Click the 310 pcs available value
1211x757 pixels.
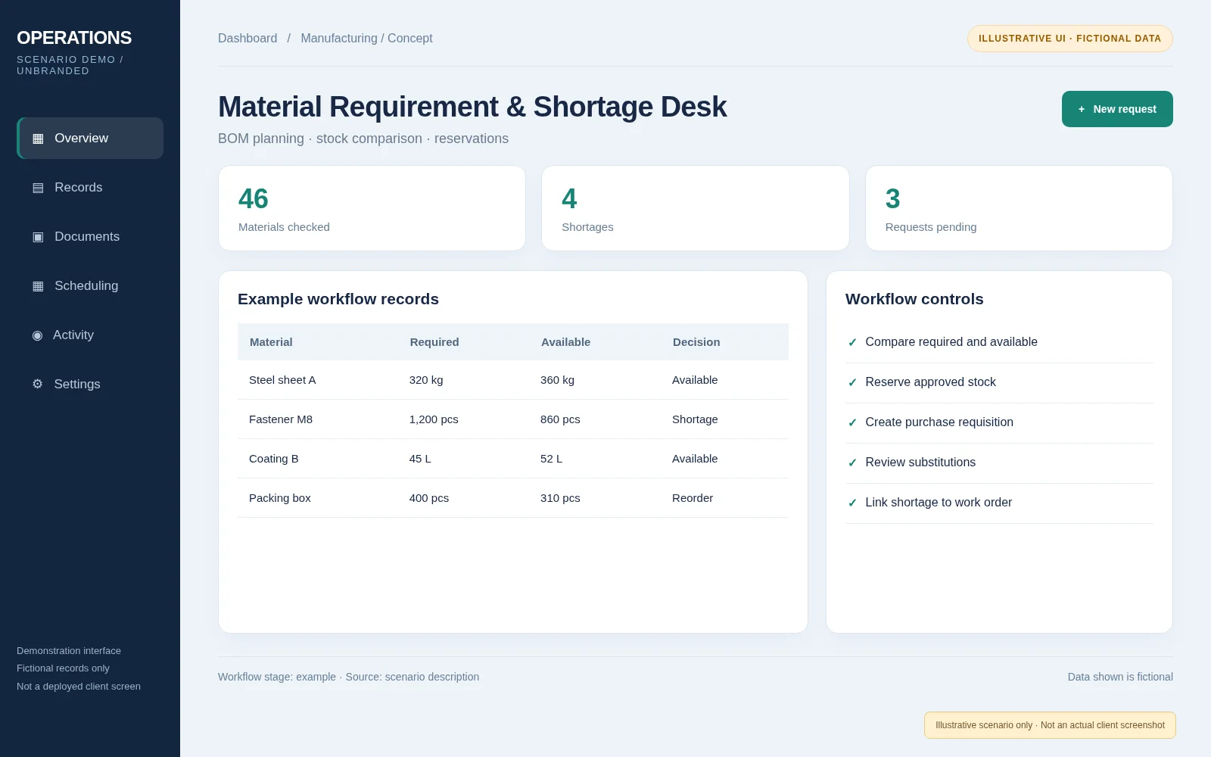560,498
